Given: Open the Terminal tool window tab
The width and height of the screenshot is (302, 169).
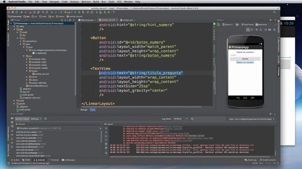Looking at the screenshot, I should (54, 160).
